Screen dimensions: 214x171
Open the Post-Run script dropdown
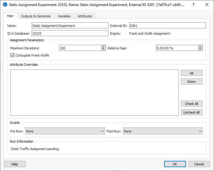163,131
